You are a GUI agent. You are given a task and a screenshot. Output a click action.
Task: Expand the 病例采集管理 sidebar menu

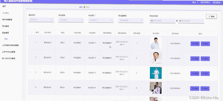(x=20, y=20)
